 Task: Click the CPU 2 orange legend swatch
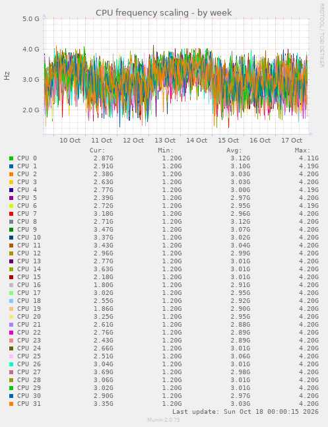11,174
